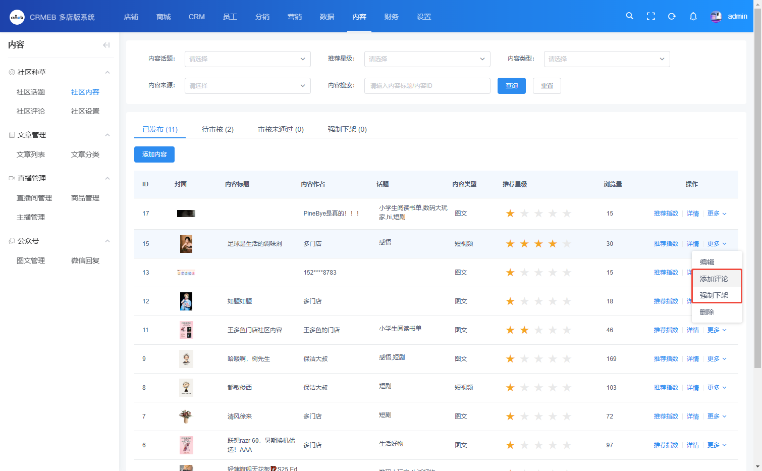Screen dimensions: 762x471
Task: Click the 添加内容 button
Action: pos(154,154)
